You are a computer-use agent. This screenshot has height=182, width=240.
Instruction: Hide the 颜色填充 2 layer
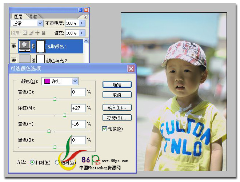coord(14,60)
